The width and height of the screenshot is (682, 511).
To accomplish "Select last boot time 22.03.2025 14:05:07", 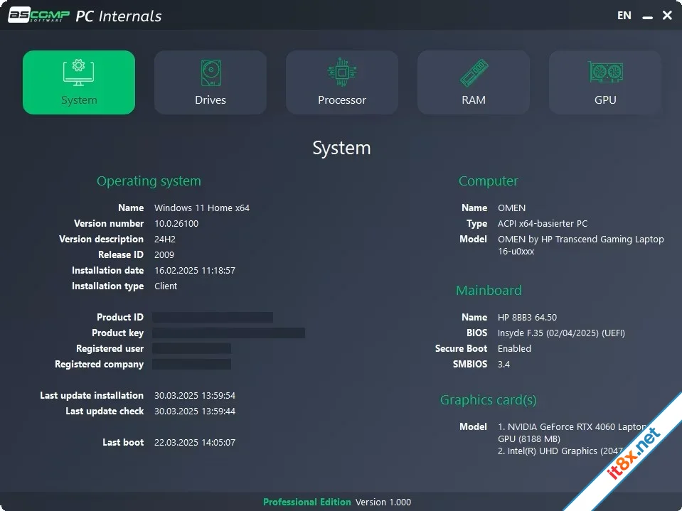I will 195,442.
